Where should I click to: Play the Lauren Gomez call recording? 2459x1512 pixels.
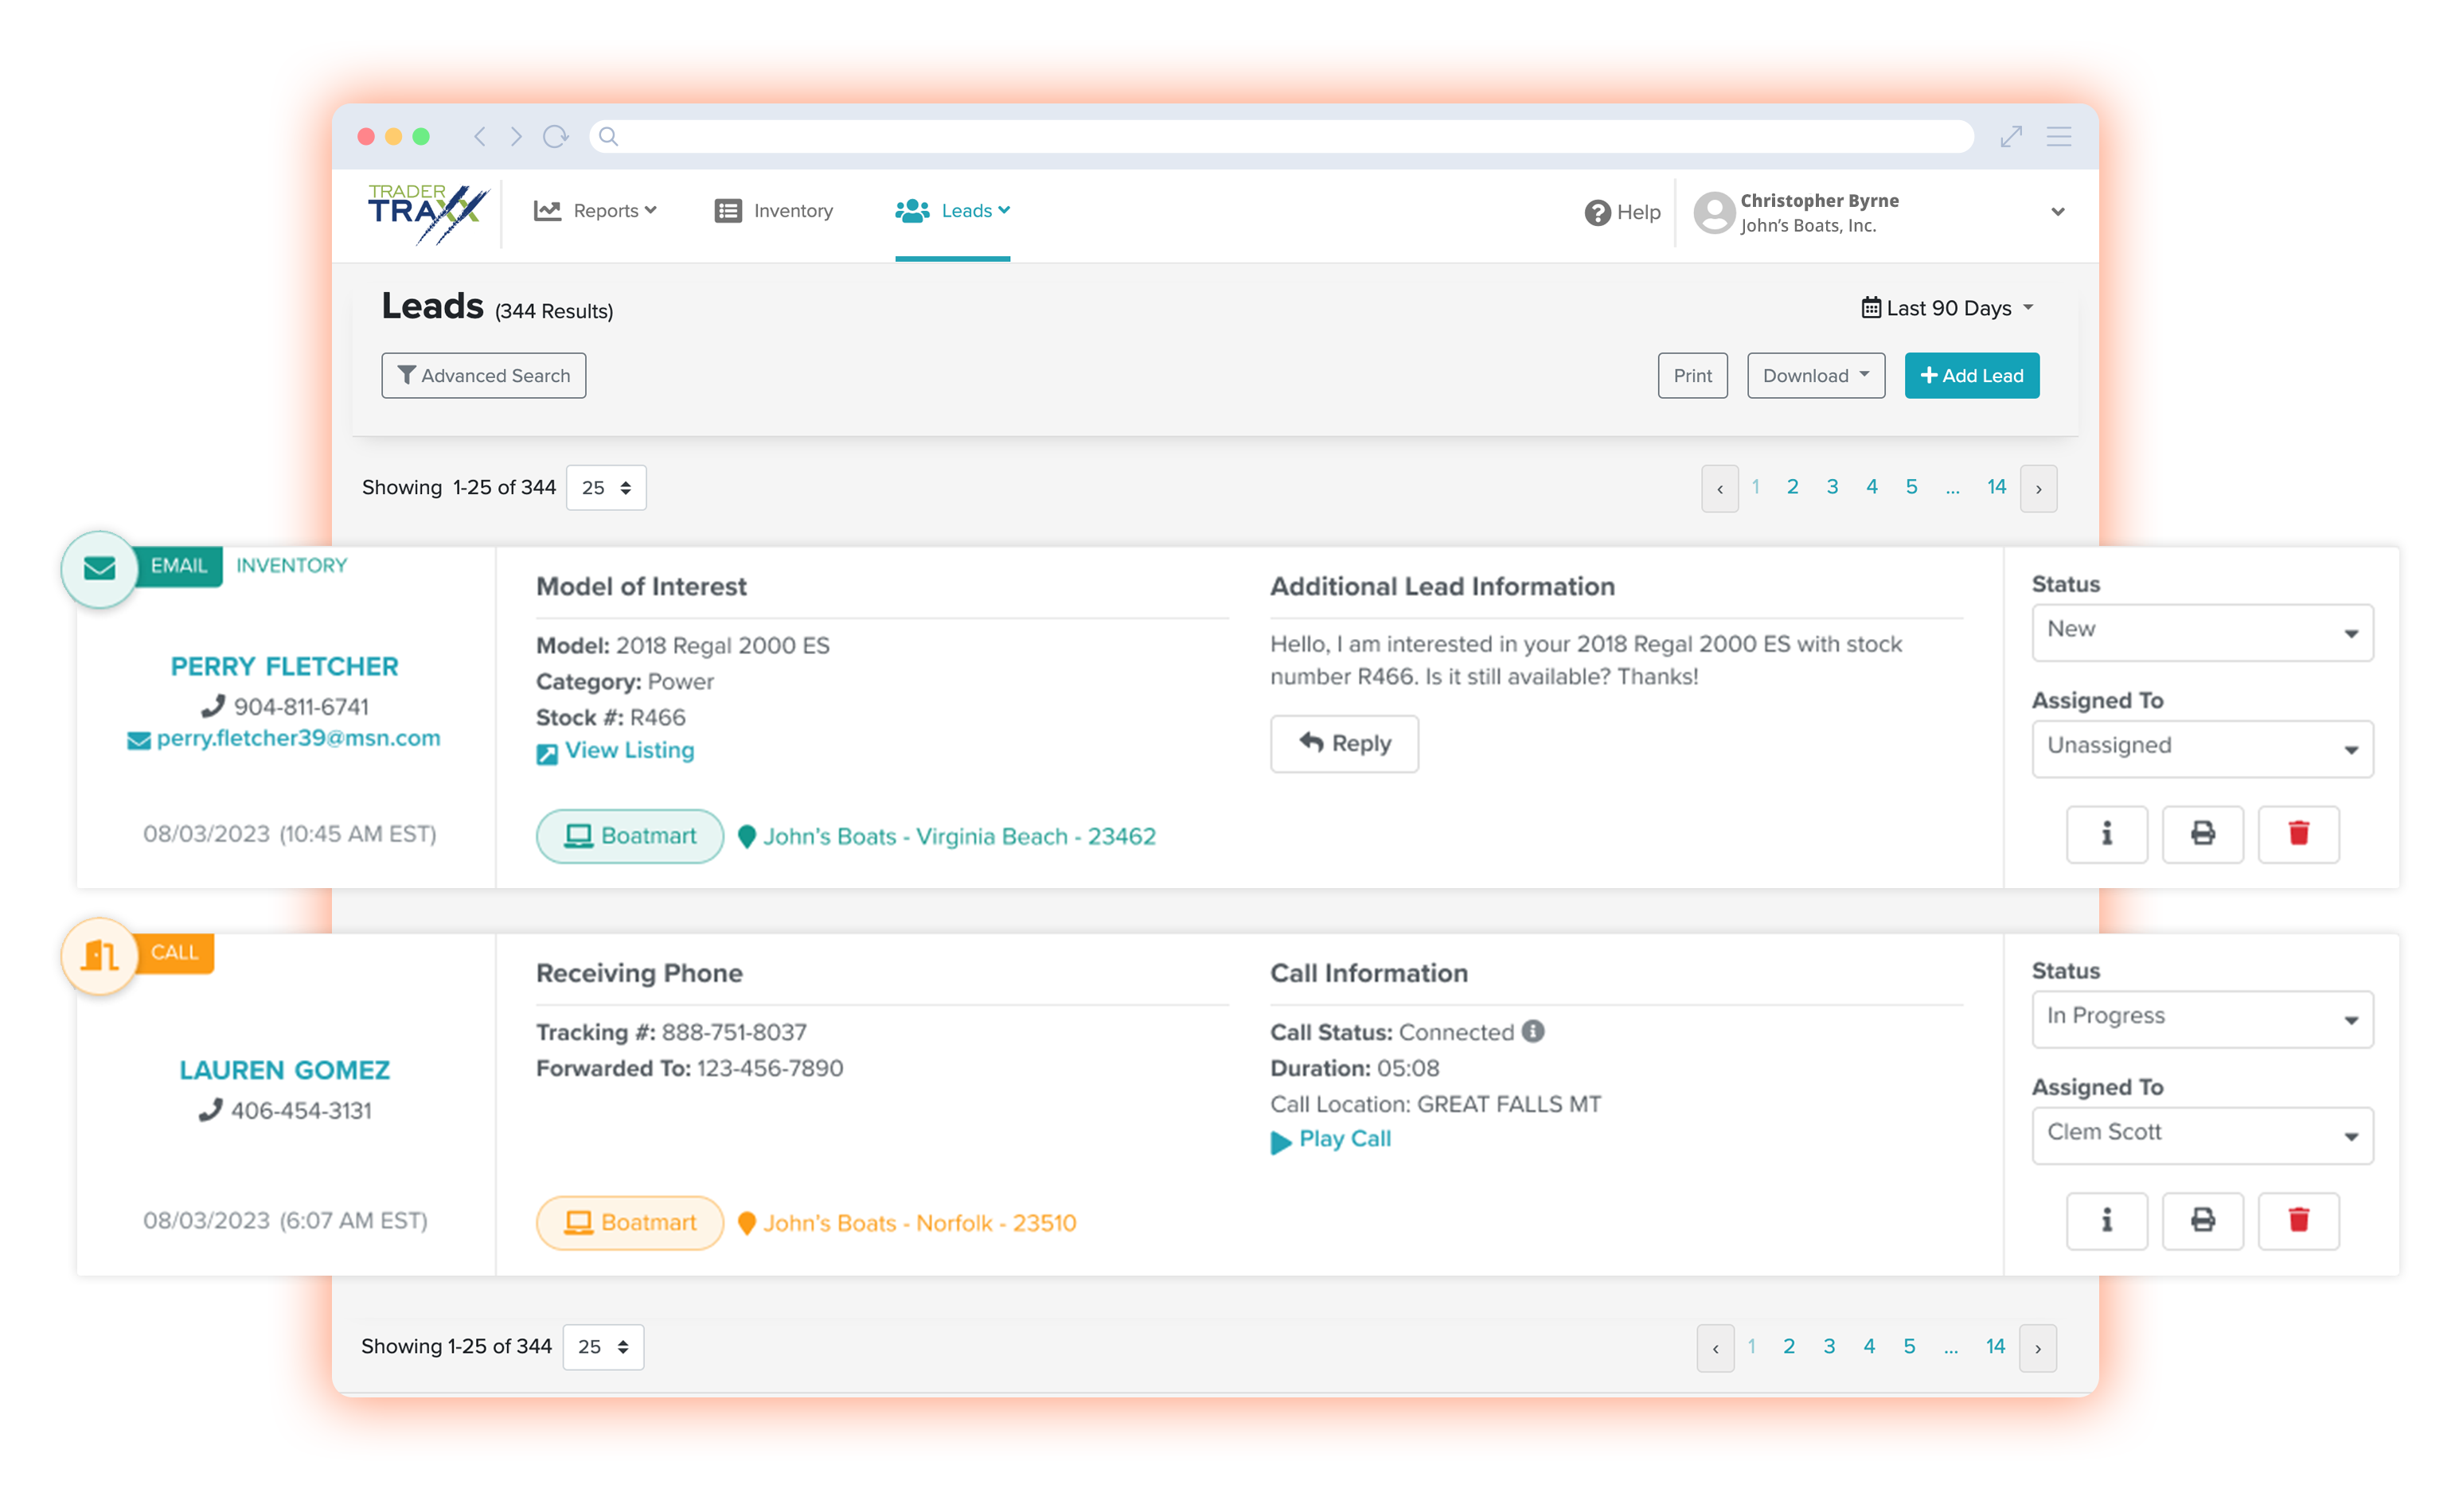point(1330,1139)
